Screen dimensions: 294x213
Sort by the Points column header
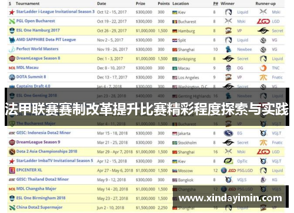[163, 4]
